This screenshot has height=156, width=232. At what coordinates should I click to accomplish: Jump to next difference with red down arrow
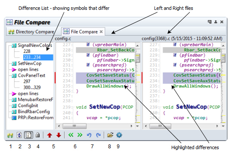coord(59,135)
